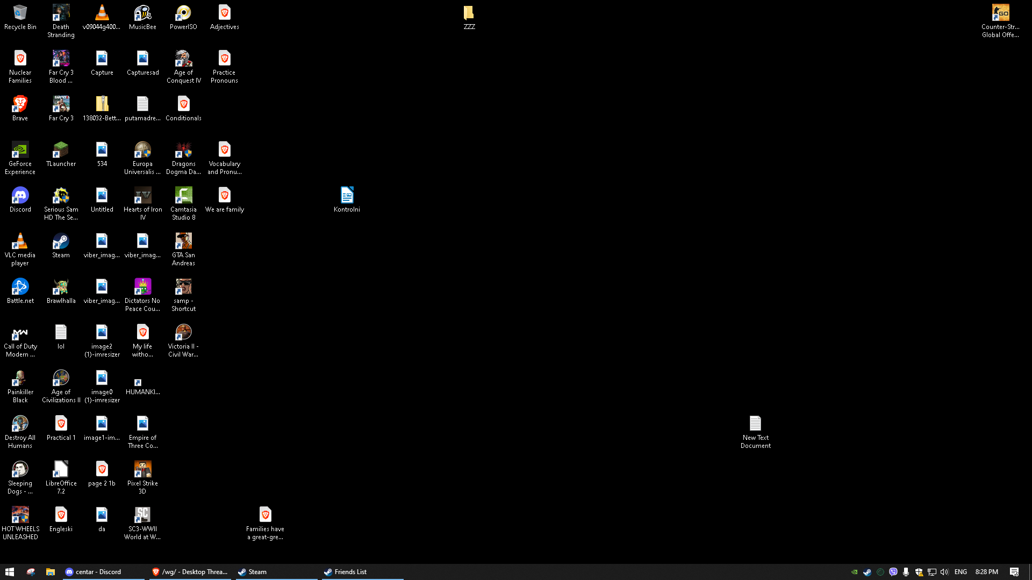The width and height of the screenshot is (1032, 580).
Task: Select Europa Universalis shortcut
Action: (142, 158)
